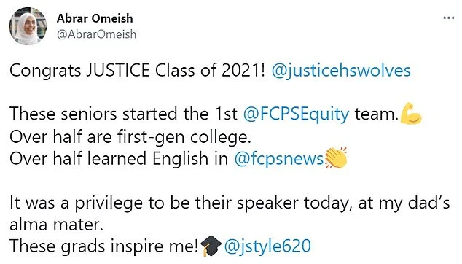This screenshot has height=264, width=462.
Task: Click the 'alma mater.' text line
Action: point(57,225)
